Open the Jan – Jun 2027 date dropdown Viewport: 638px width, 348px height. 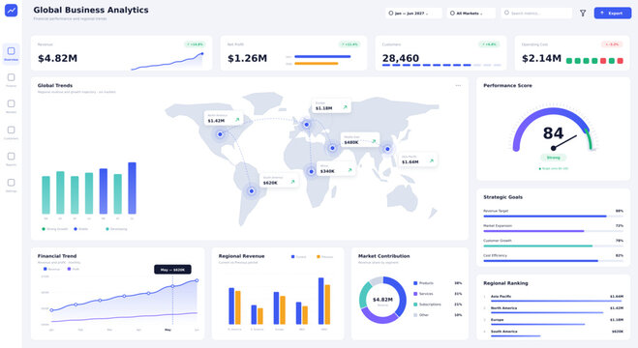coord(413,13)
